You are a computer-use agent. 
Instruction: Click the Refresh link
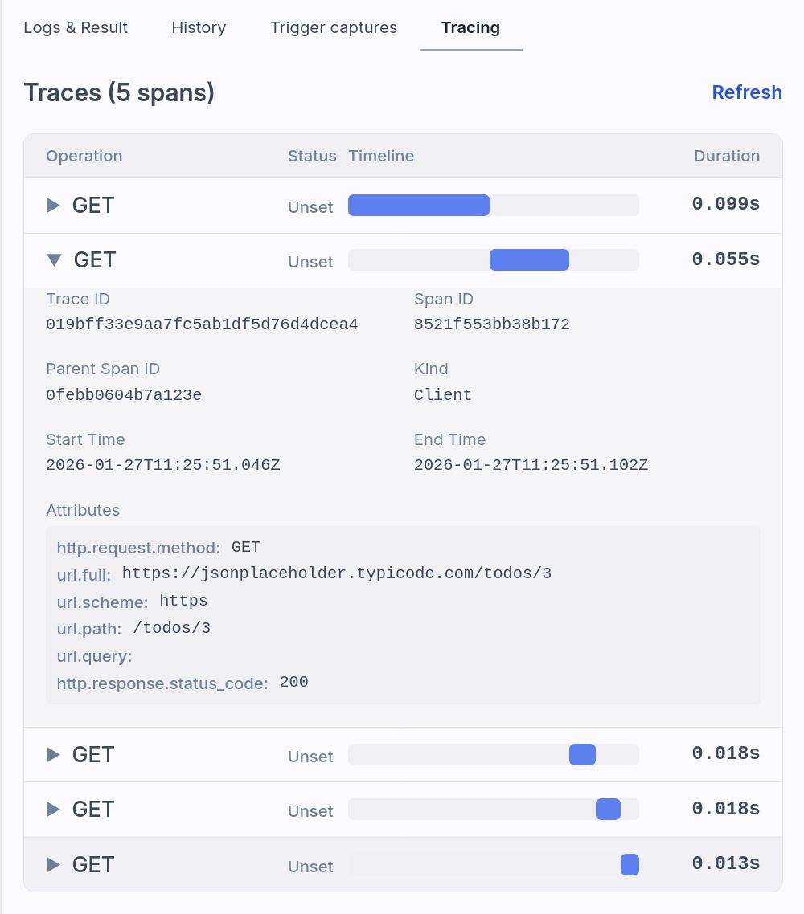point(747,92)
